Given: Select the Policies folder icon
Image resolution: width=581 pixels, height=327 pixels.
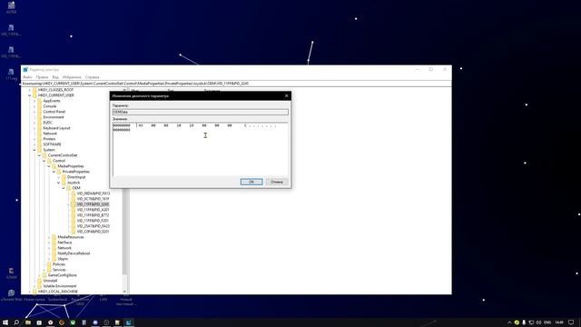Looking at the screenshot, I should (49, 264).
